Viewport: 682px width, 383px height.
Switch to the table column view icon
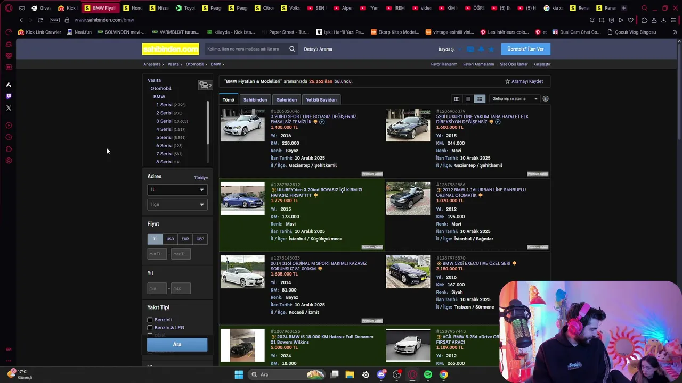[457, 99]
